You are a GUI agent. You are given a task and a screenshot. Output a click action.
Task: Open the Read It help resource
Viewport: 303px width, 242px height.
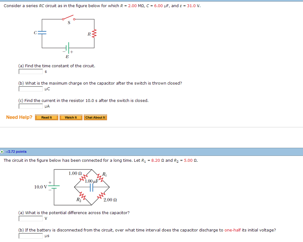[46, 117]
